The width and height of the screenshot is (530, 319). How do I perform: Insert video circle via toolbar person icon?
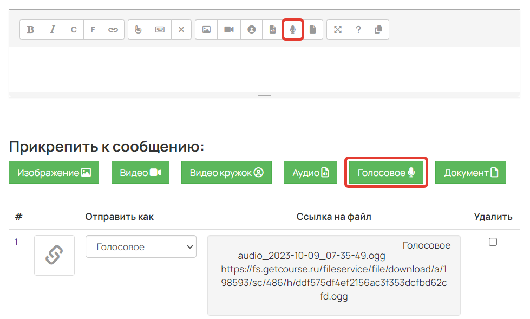(252, 30)
